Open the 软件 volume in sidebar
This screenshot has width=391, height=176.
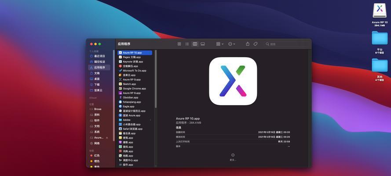click(99, 121)
